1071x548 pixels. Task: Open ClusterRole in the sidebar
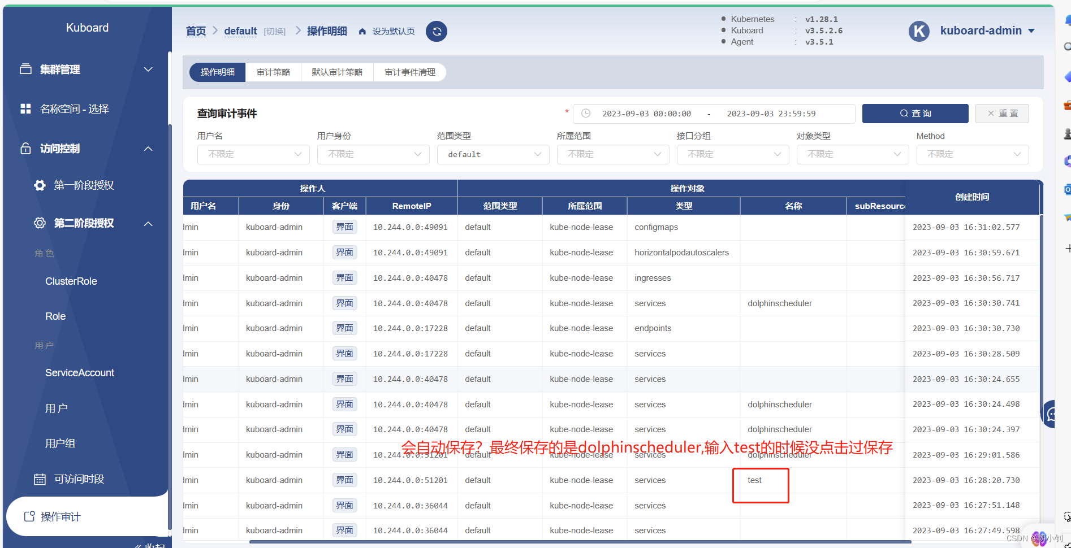point(71,281)
